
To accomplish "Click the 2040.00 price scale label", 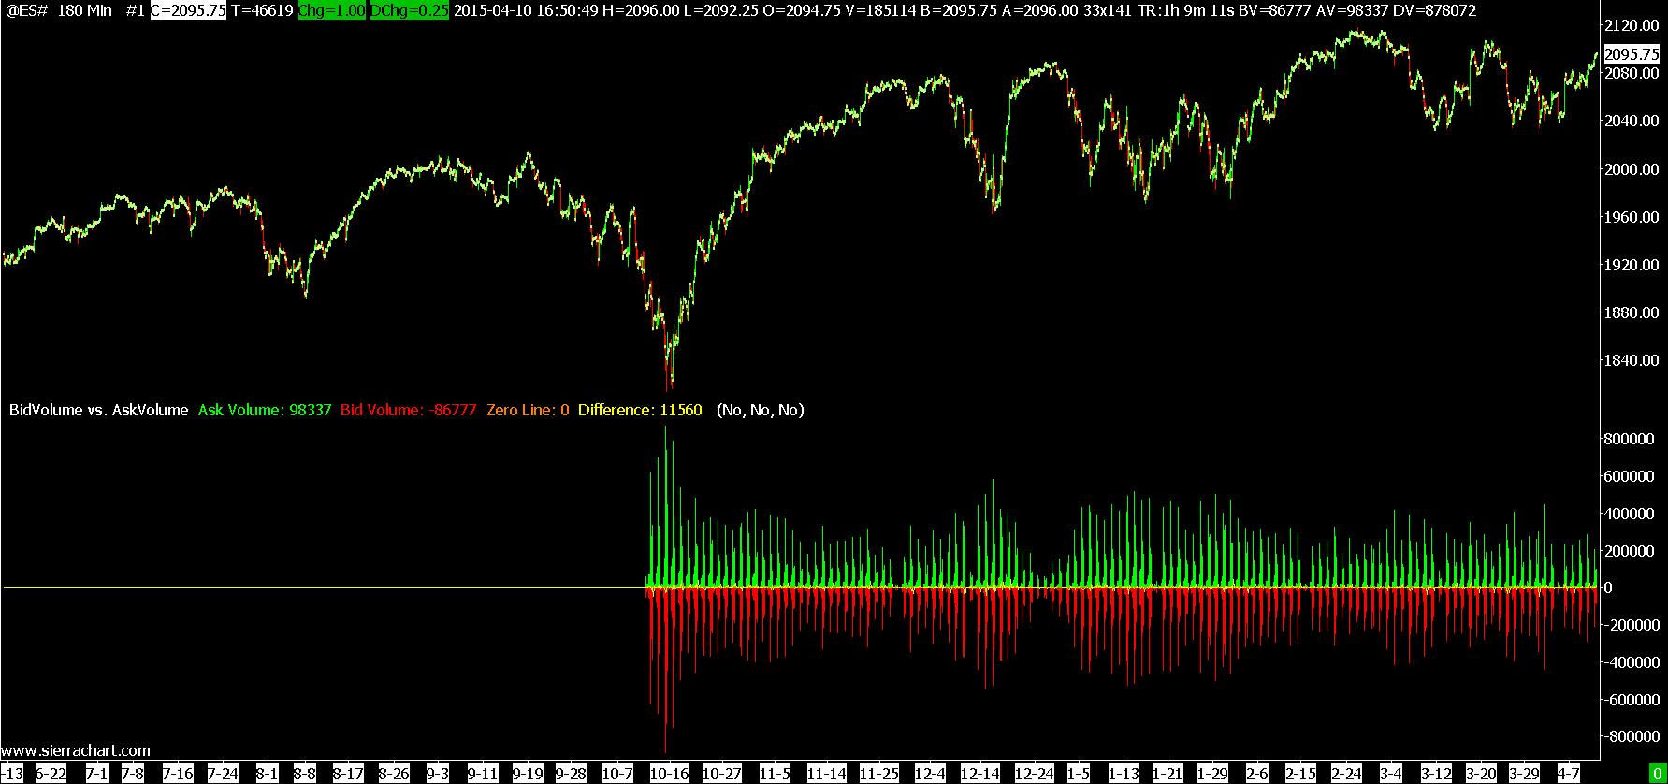I will tap(1632, 121).
